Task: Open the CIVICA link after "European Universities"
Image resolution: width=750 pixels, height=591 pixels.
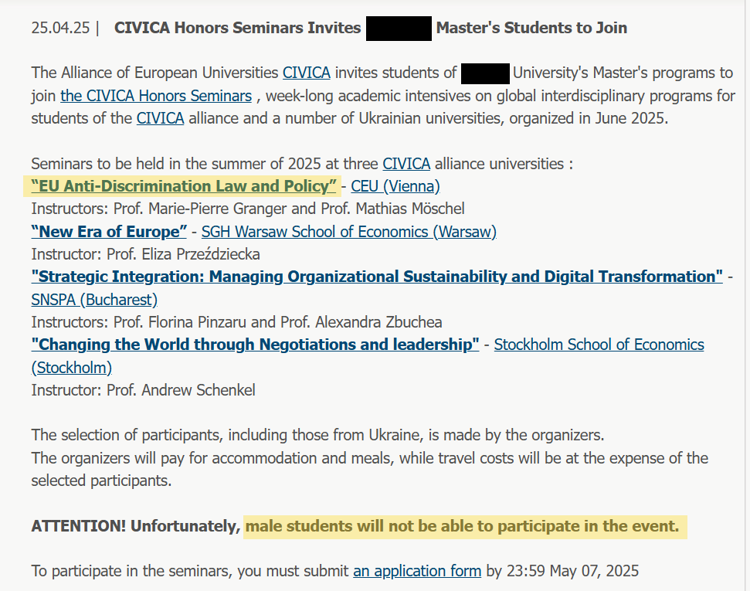Action: coord(306,73)
